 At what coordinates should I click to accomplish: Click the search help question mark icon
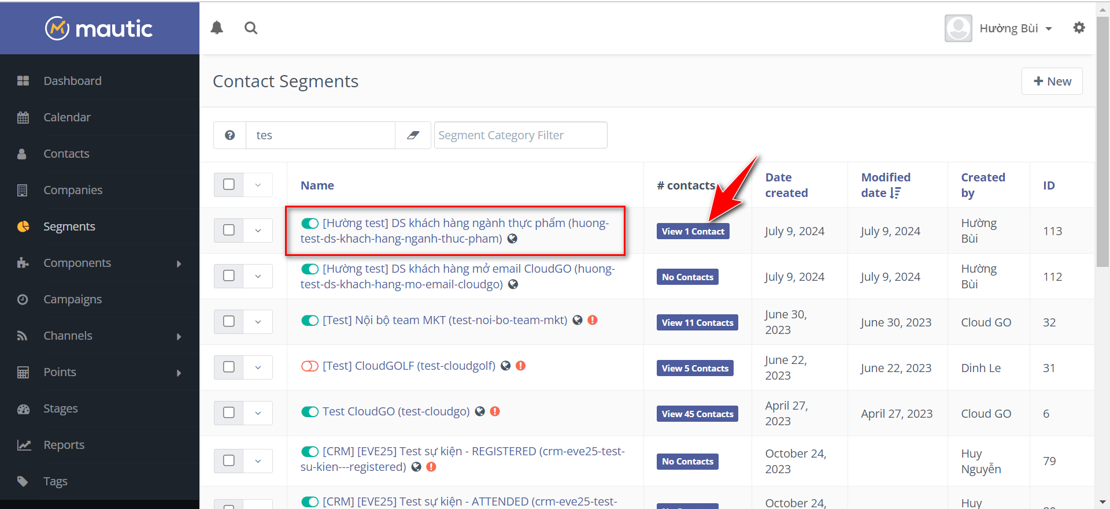[230, 135]
